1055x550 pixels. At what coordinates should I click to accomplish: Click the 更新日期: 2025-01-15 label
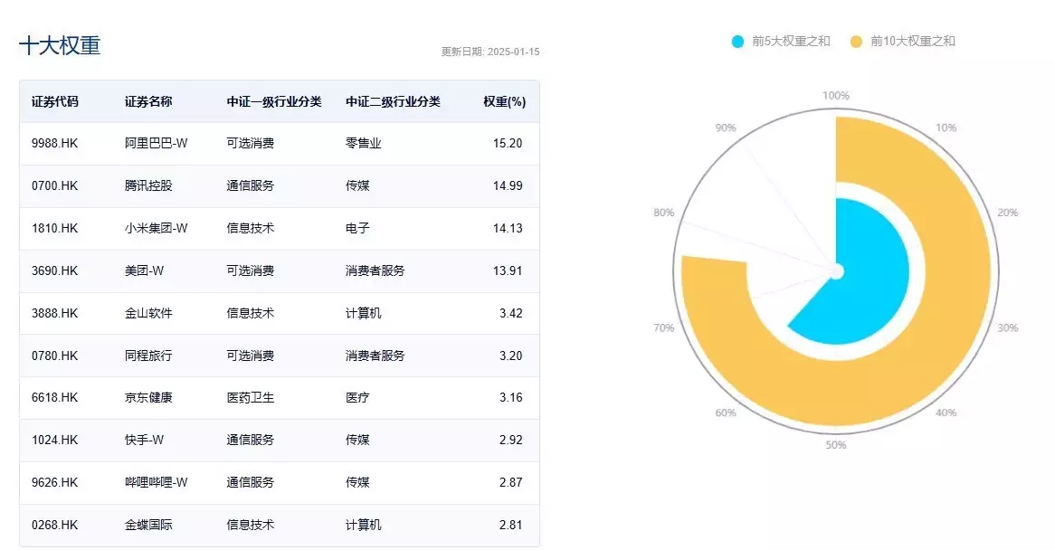click(490, 52)
